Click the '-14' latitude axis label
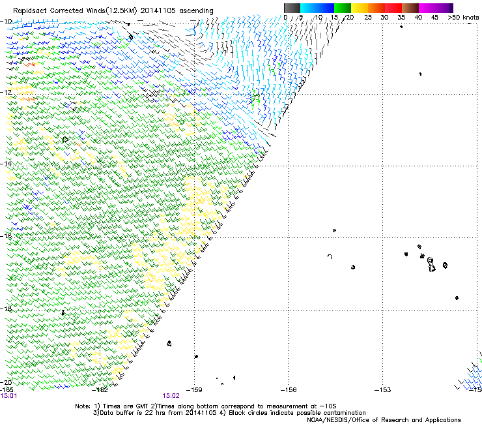 [6, 164]
